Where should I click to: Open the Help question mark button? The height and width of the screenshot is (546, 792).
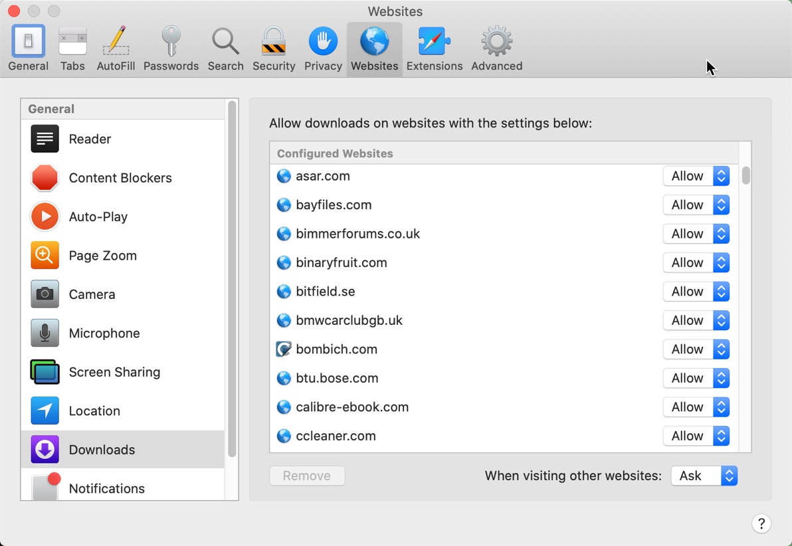[x=761, y=524]
